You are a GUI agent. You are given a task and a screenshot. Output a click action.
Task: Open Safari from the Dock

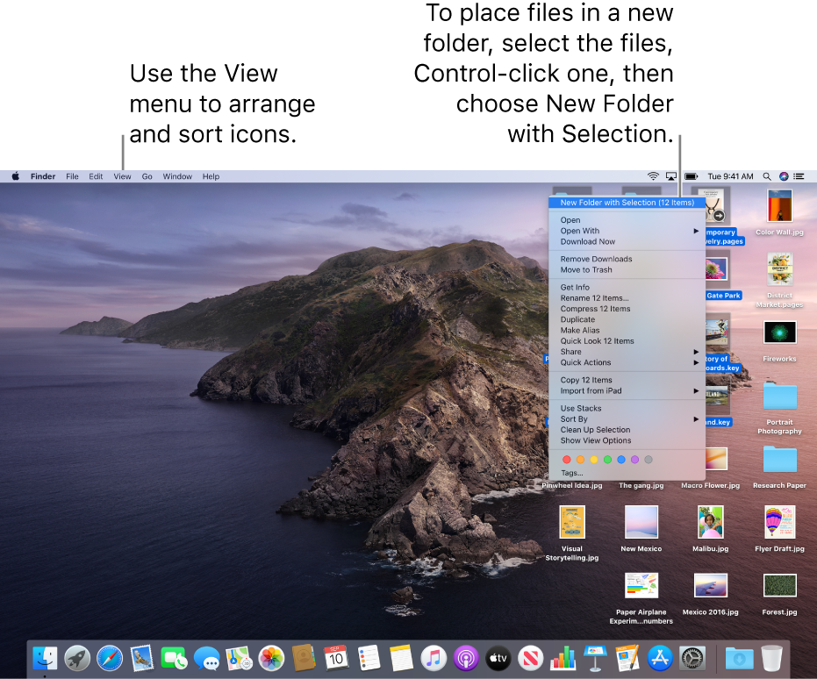coord(110,657)
